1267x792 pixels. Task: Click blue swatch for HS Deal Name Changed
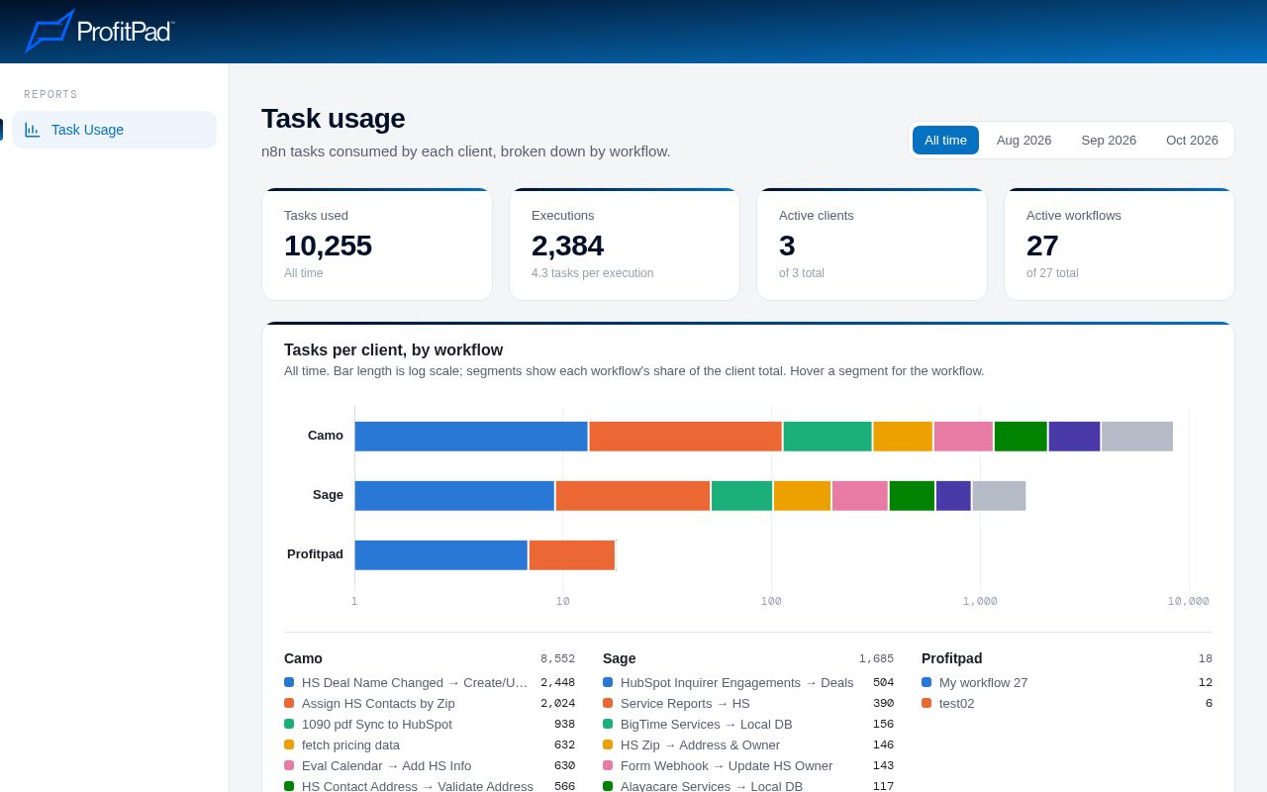point(289,682)
